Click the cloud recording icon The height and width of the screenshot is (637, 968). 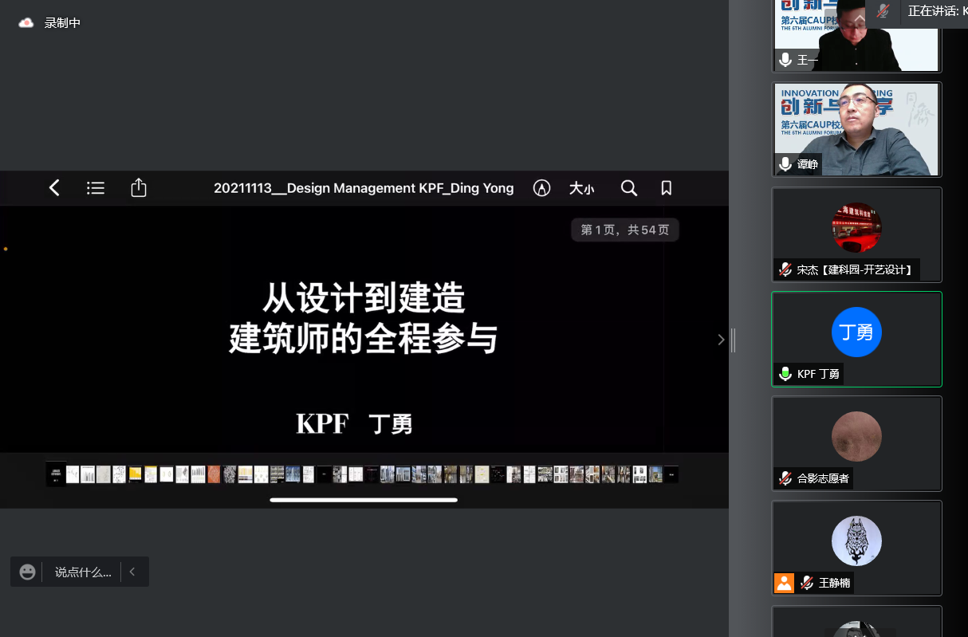click(26, 23)
